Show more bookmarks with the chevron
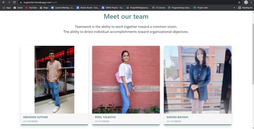This screenshot has height=129, width=254. point(234,8)
